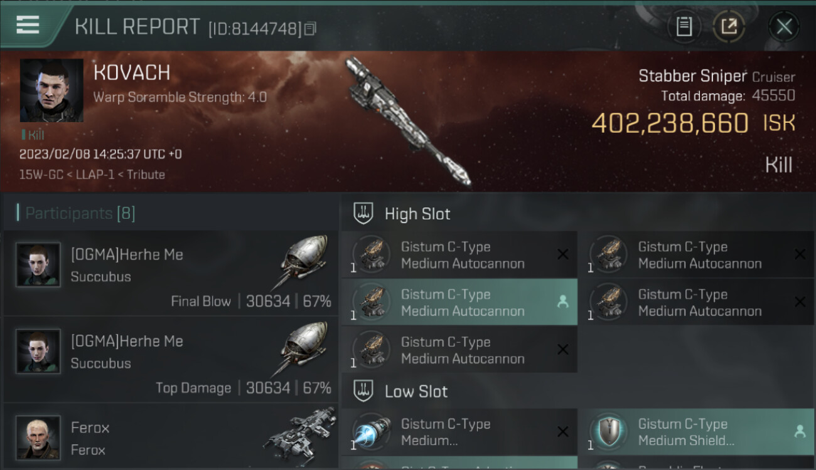Click the clipboard notes icon

click(684, 26)
